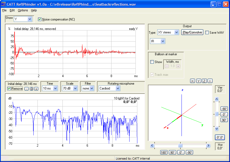Image resolution: width=230 pixels, height=162 pixels.
Task: Decrease initial delay with minus button
Action: pyautogui.click(x=26, y=89)
